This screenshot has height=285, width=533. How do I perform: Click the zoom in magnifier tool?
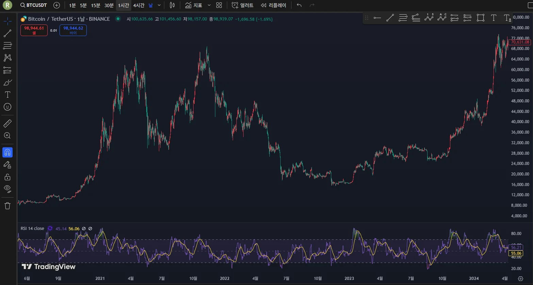(7, 136)
